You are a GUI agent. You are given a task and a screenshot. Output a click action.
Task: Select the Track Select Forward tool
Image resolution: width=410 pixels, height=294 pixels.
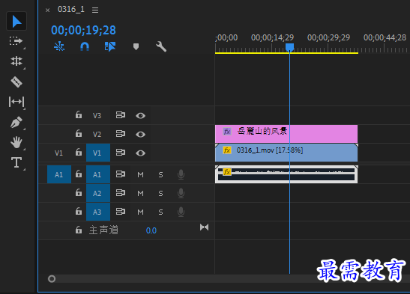[x=16, y=41]
